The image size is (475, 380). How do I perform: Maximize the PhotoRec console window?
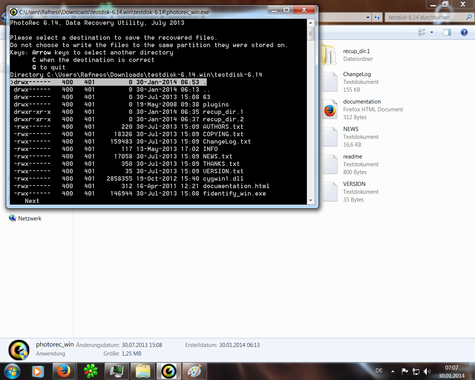click(286, 10)
